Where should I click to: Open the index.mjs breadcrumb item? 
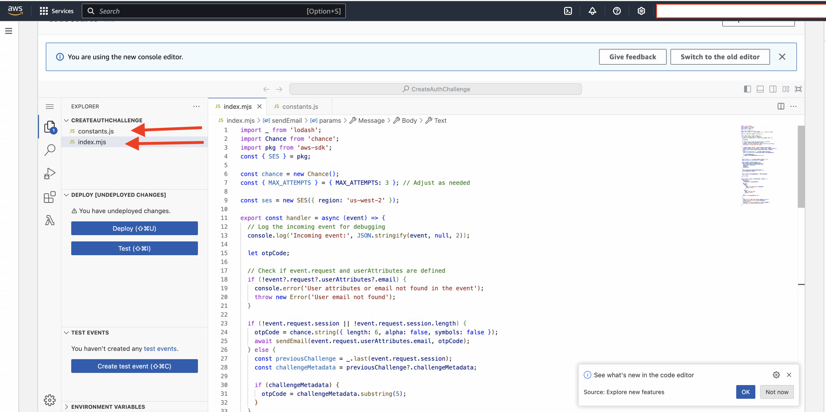click(x=236, y=120)
